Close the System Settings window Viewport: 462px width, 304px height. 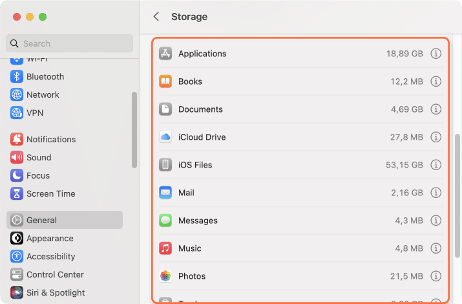[x=17, y=17]
